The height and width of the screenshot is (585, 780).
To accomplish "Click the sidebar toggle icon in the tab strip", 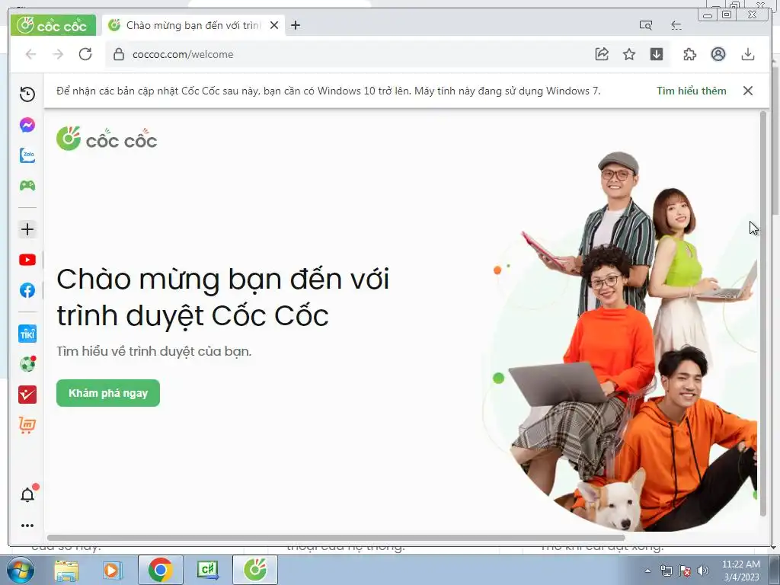I will click(x=676, y=25).
